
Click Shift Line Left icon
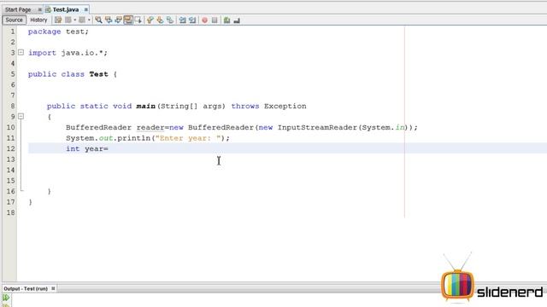click(182, 20)
